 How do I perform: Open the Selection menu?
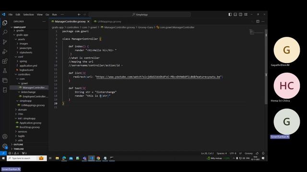[29, 14]
